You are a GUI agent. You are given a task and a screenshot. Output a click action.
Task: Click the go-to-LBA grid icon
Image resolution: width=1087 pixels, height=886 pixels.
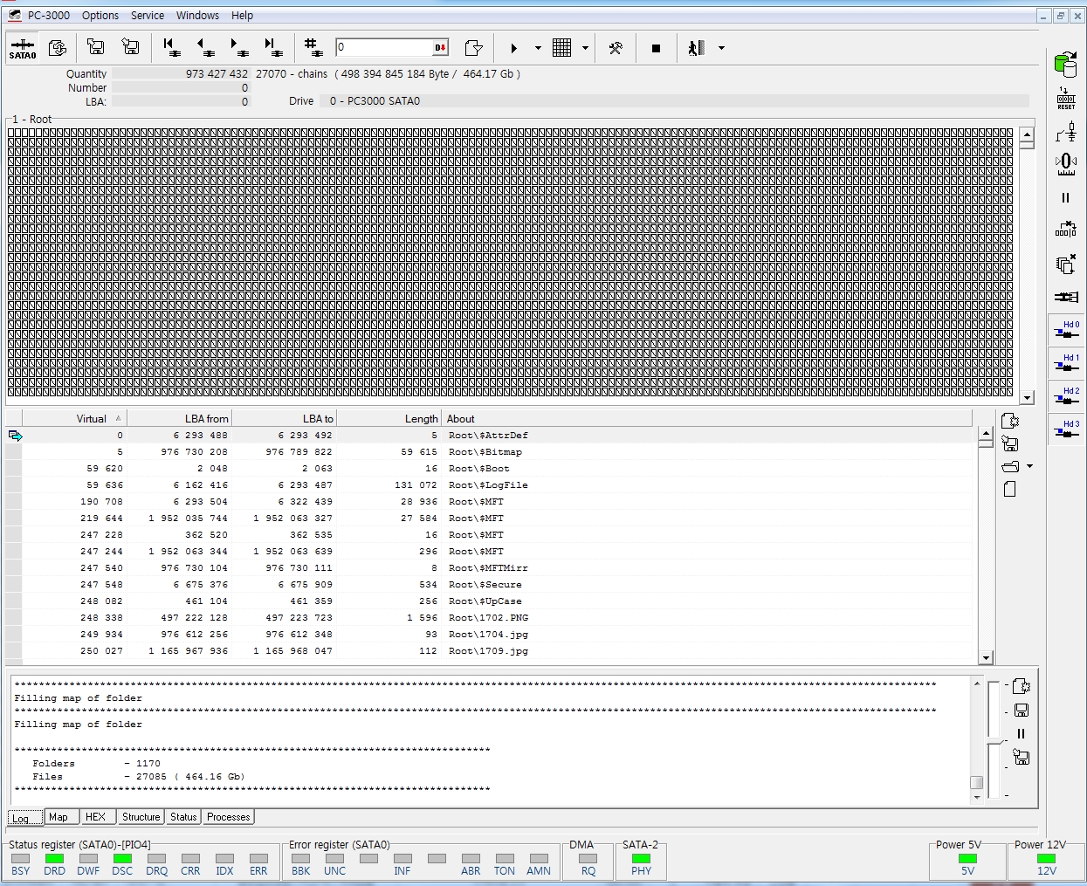(313, 47)
